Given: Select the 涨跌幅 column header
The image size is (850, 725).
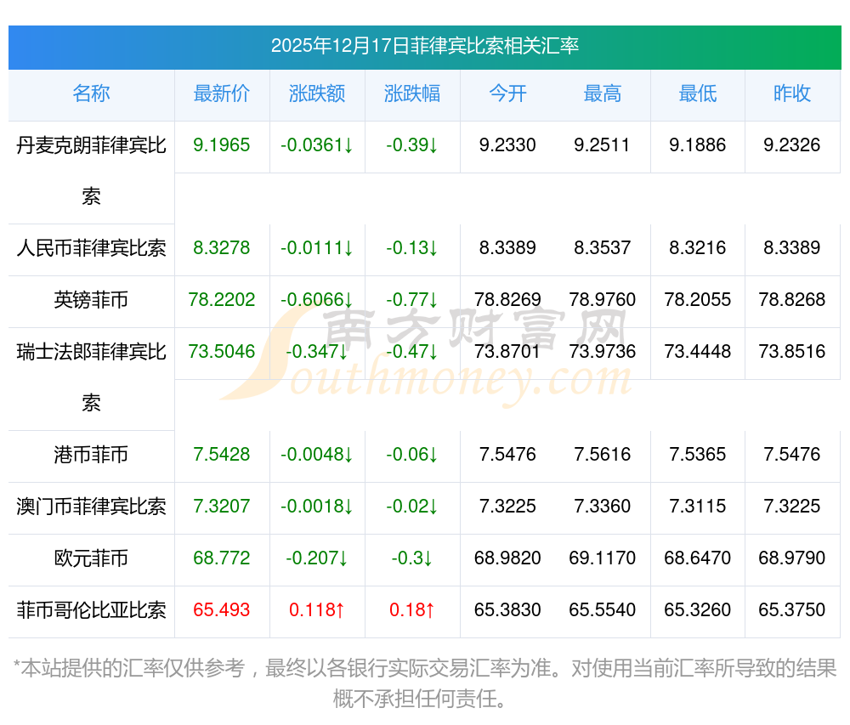Looking at the screenshot, I should 412,93.
